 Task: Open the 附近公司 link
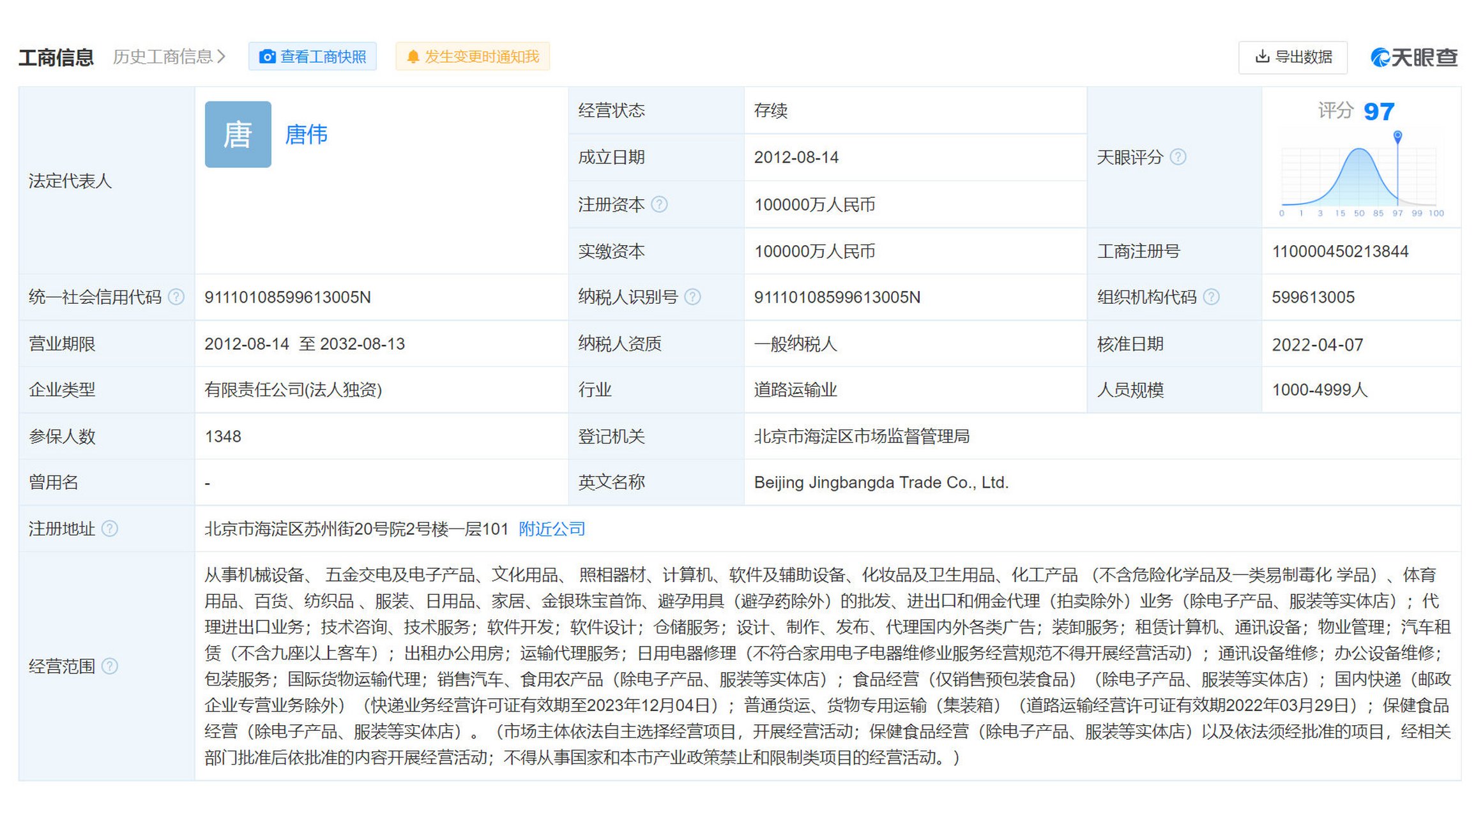click(552, 528)
